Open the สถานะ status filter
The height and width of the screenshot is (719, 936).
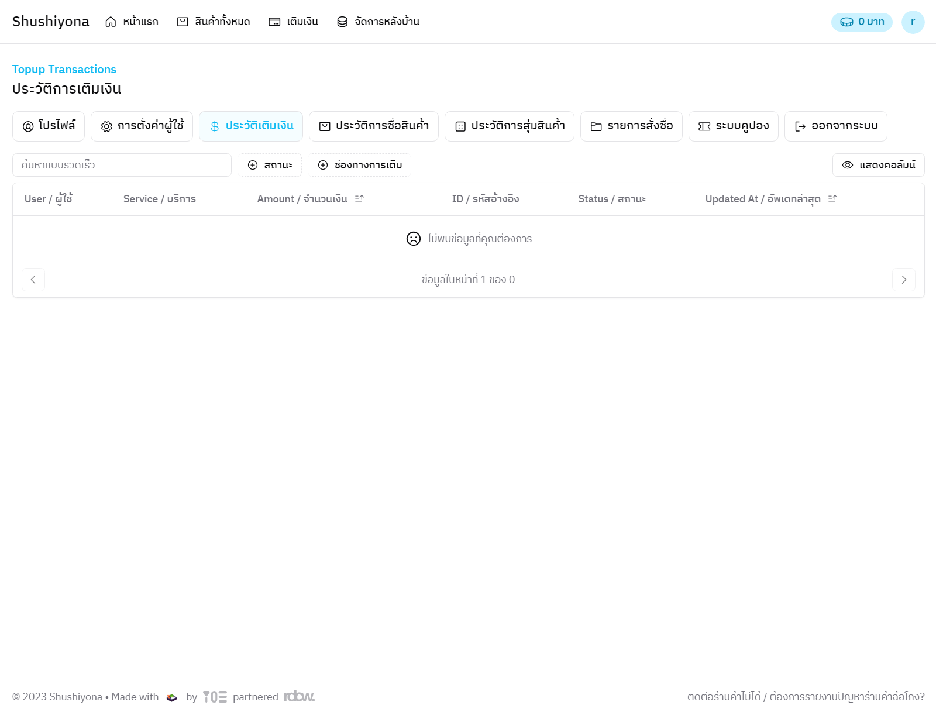(x=270, y=165)
